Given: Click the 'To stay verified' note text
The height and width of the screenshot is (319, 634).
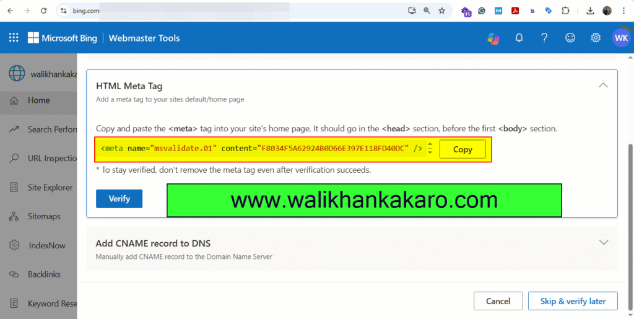Looking at the screenshot, I should coord(233,170).
